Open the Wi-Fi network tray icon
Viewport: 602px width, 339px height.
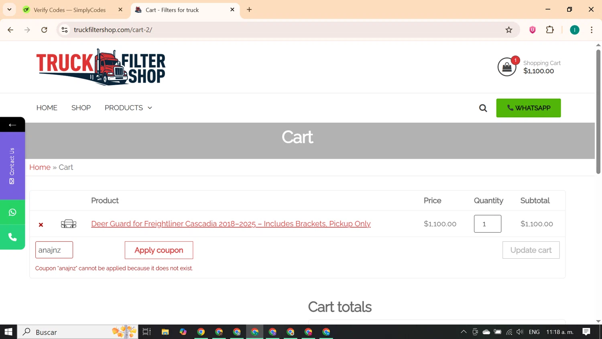(x=509, y=332)
